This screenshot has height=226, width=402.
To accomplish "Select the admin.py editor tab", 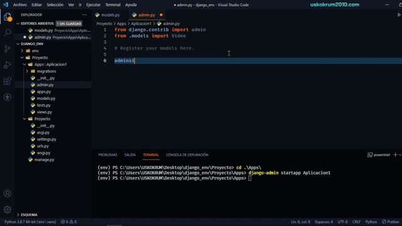I will (x=146, y=15).
